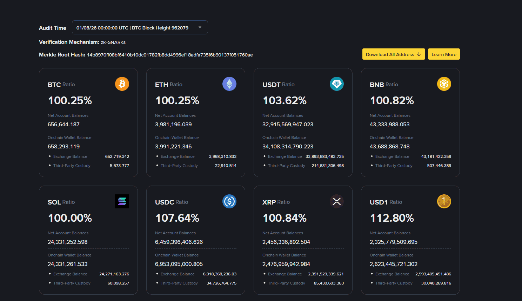Click BTC Third-Party Custody row

[88, 166]
